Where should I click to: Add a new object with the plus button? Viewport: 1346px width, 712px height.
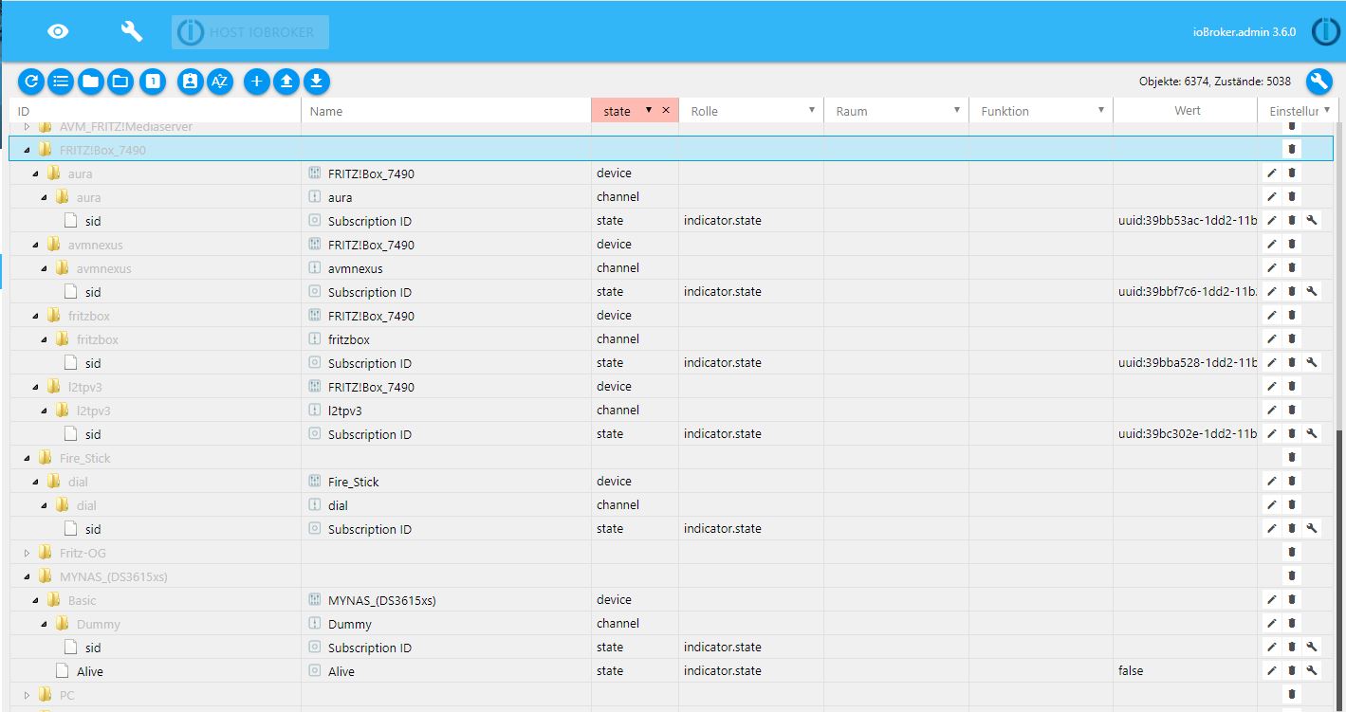(x=257, y=82)
